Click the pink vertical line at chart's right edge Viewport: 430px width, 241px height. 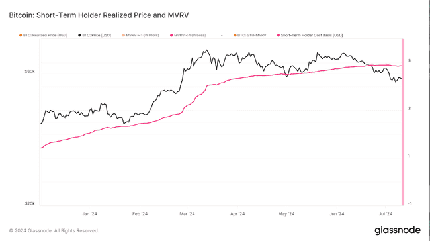tap(403, 122)
